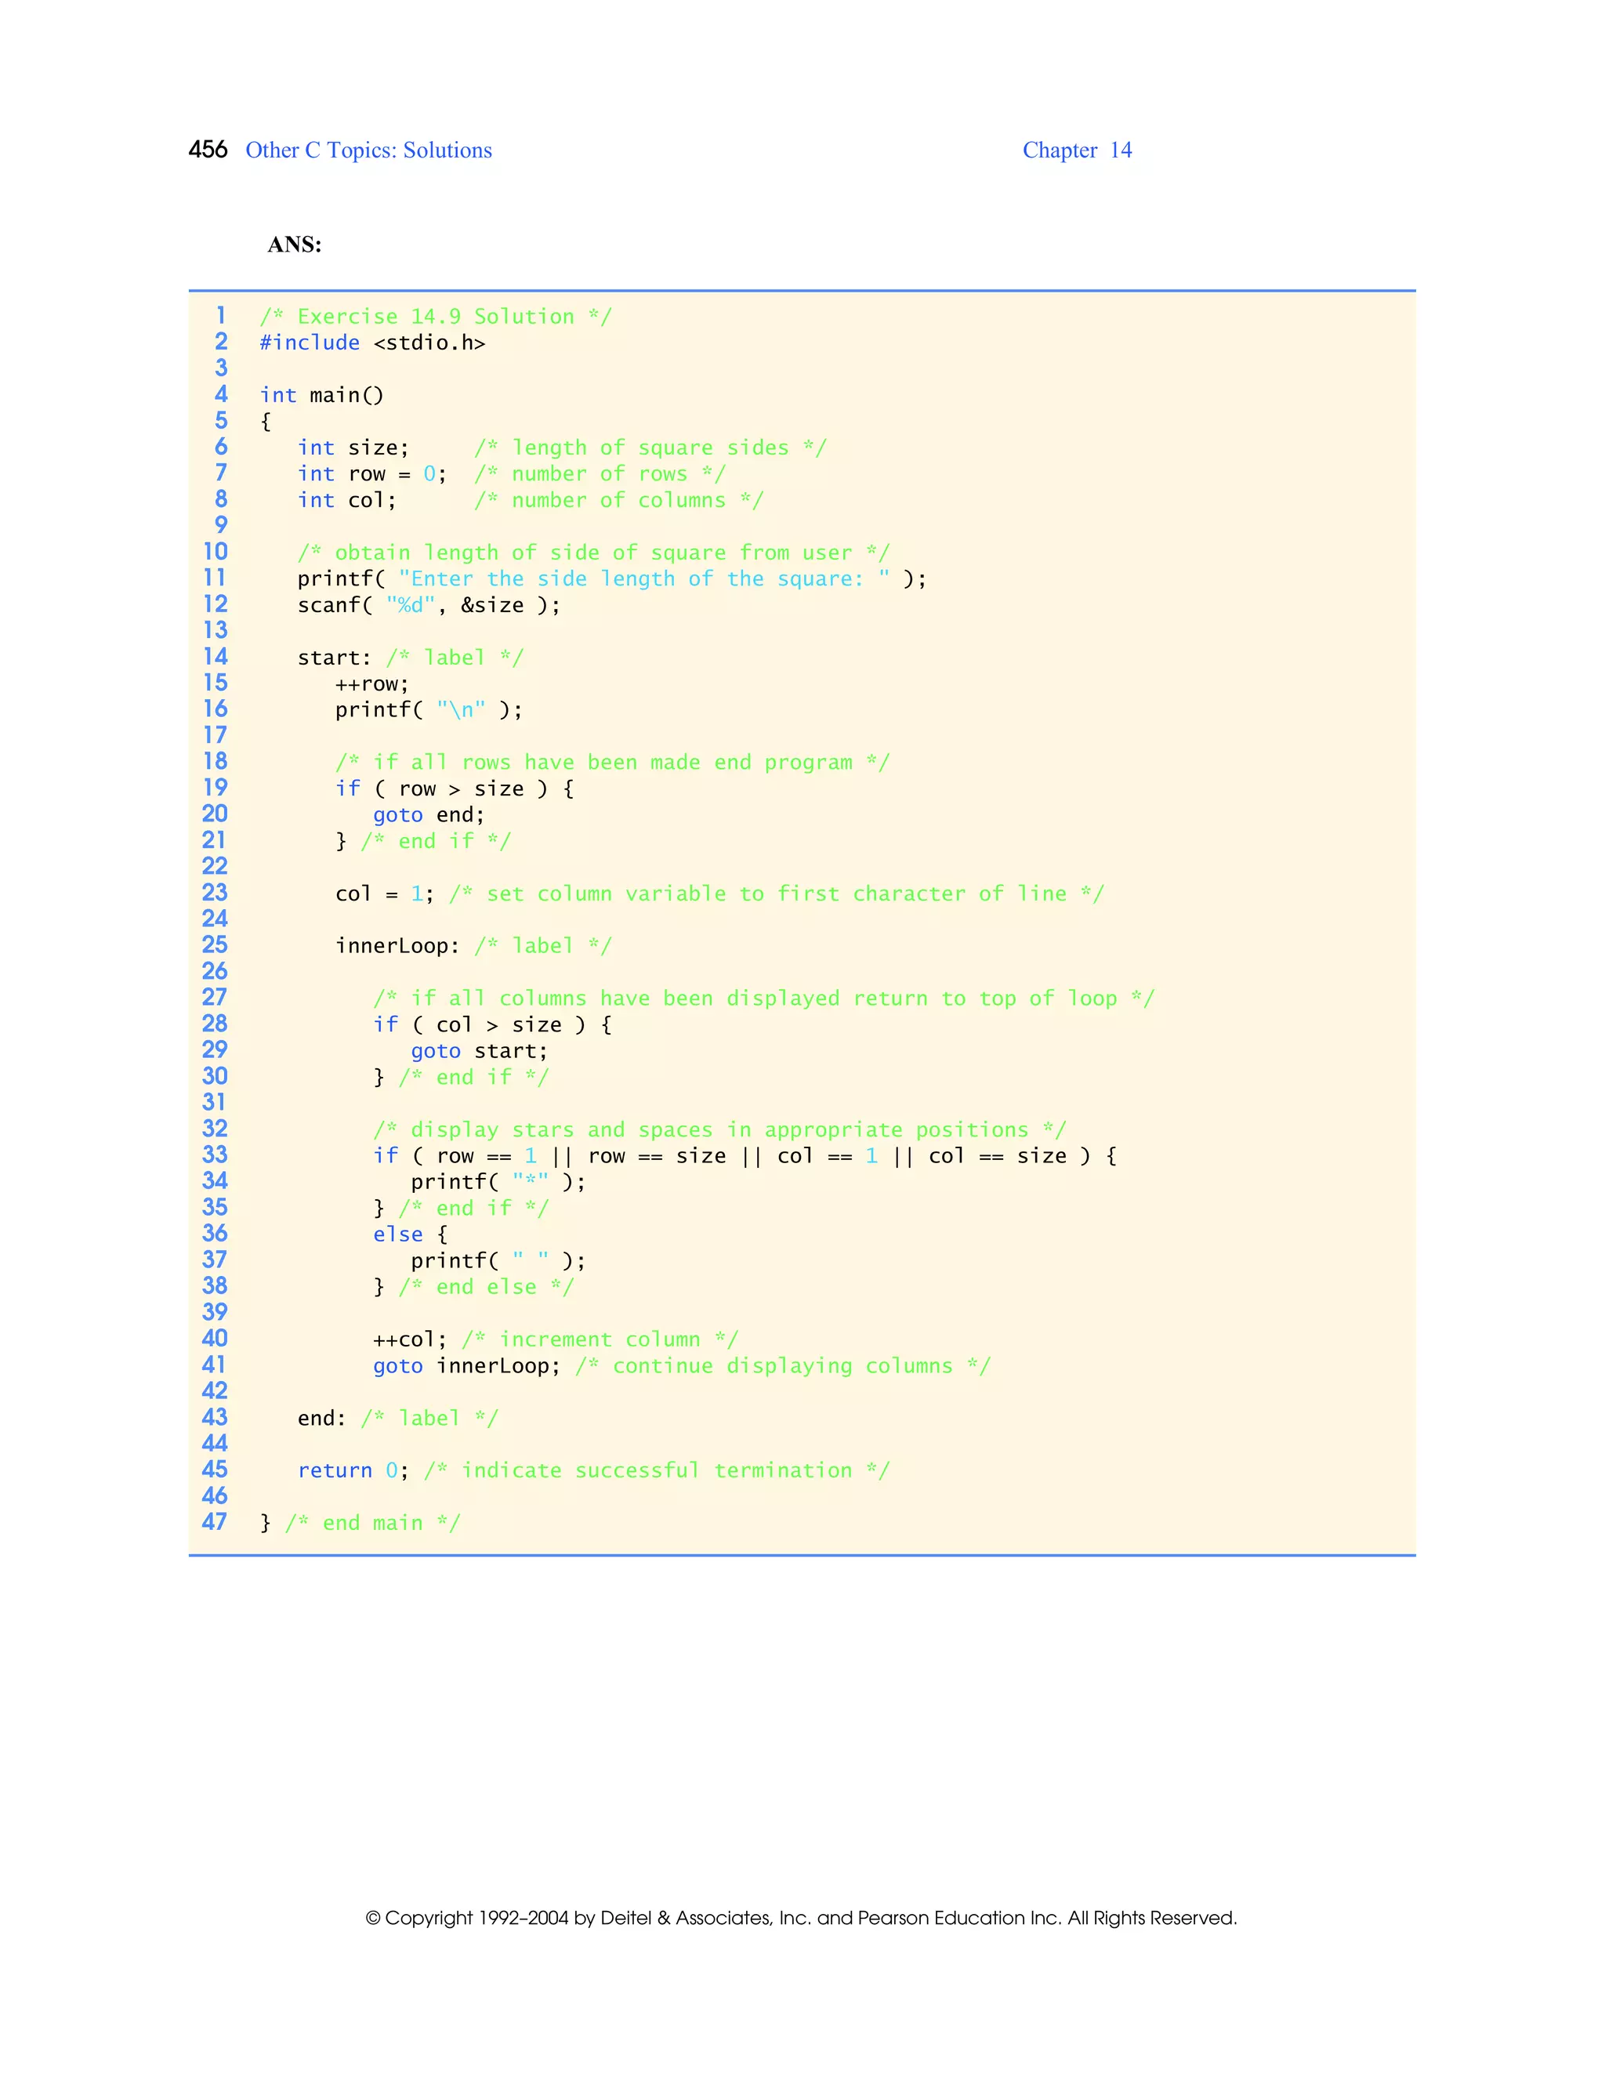The width and height of the screenshot is (1605, 2077).
Task: Click the comment 'length of square sides'
Action: (650, 448)
